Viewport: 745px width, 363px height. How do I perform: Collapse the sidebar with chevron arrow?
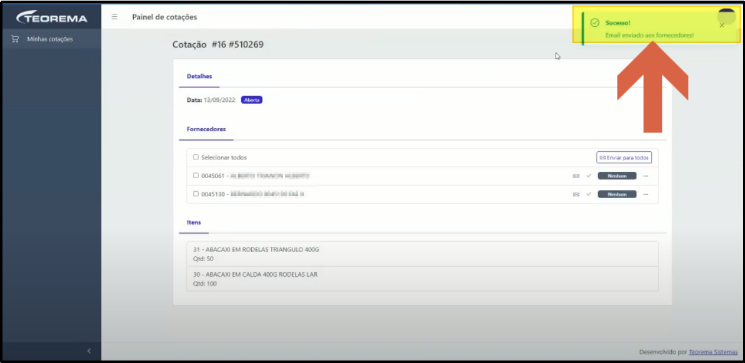point(89,351)
